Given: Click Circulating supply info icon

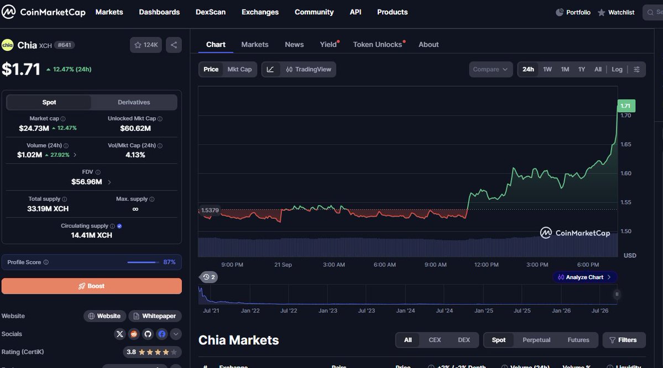Looking at the screenshot, I should [112, 226].
